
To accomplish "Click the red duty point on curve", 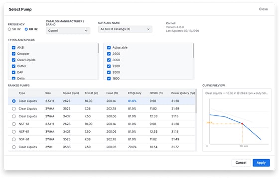I will click(242, 124).
